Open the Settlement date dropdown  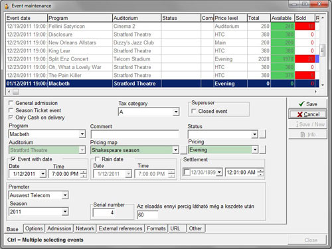pos(219,172)
